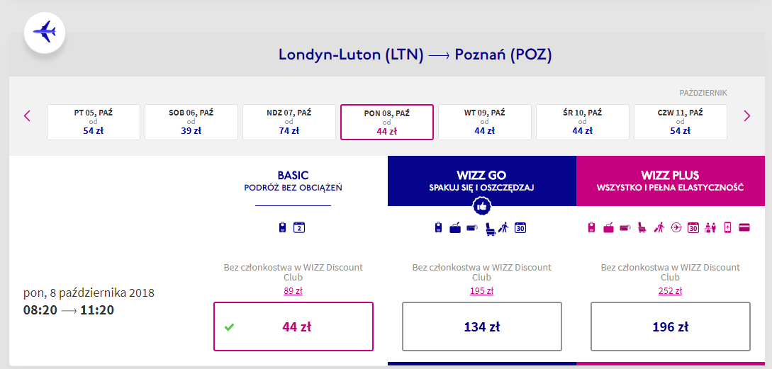Screen dimensions: 772x369
Task: Click the flight change icon under WIZZ PLUS
Action: coord(676,227)
